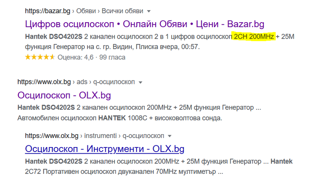Screen dimensions: 326x184
Task: Click the highlighted '2CH 200MHz' text
Action: click(254, 37)
